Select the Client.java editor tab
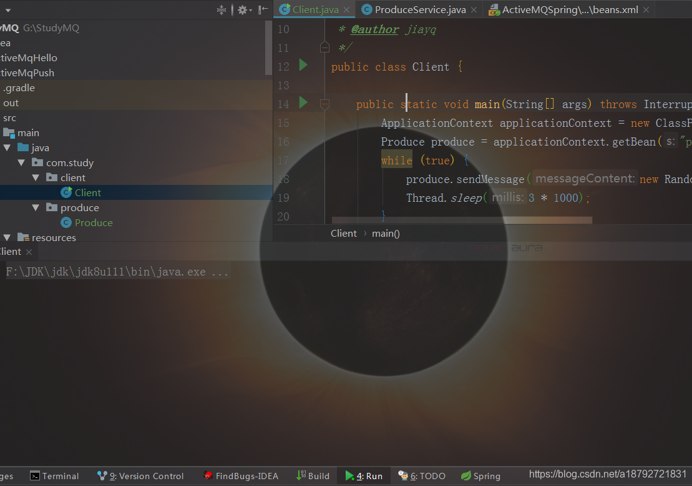692x486 pixels. coord(314,10)
